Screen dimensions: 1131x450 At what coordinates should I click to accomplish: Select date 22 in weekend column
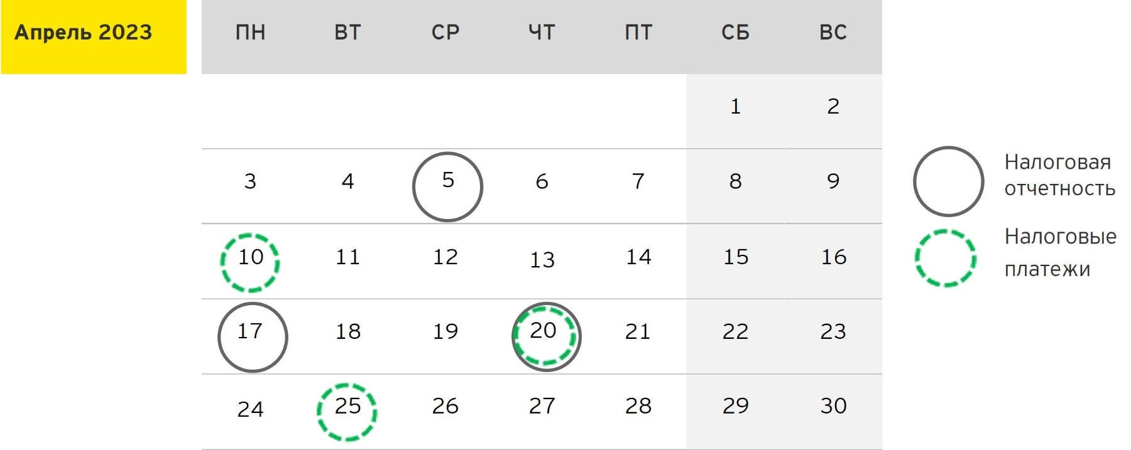735,331
